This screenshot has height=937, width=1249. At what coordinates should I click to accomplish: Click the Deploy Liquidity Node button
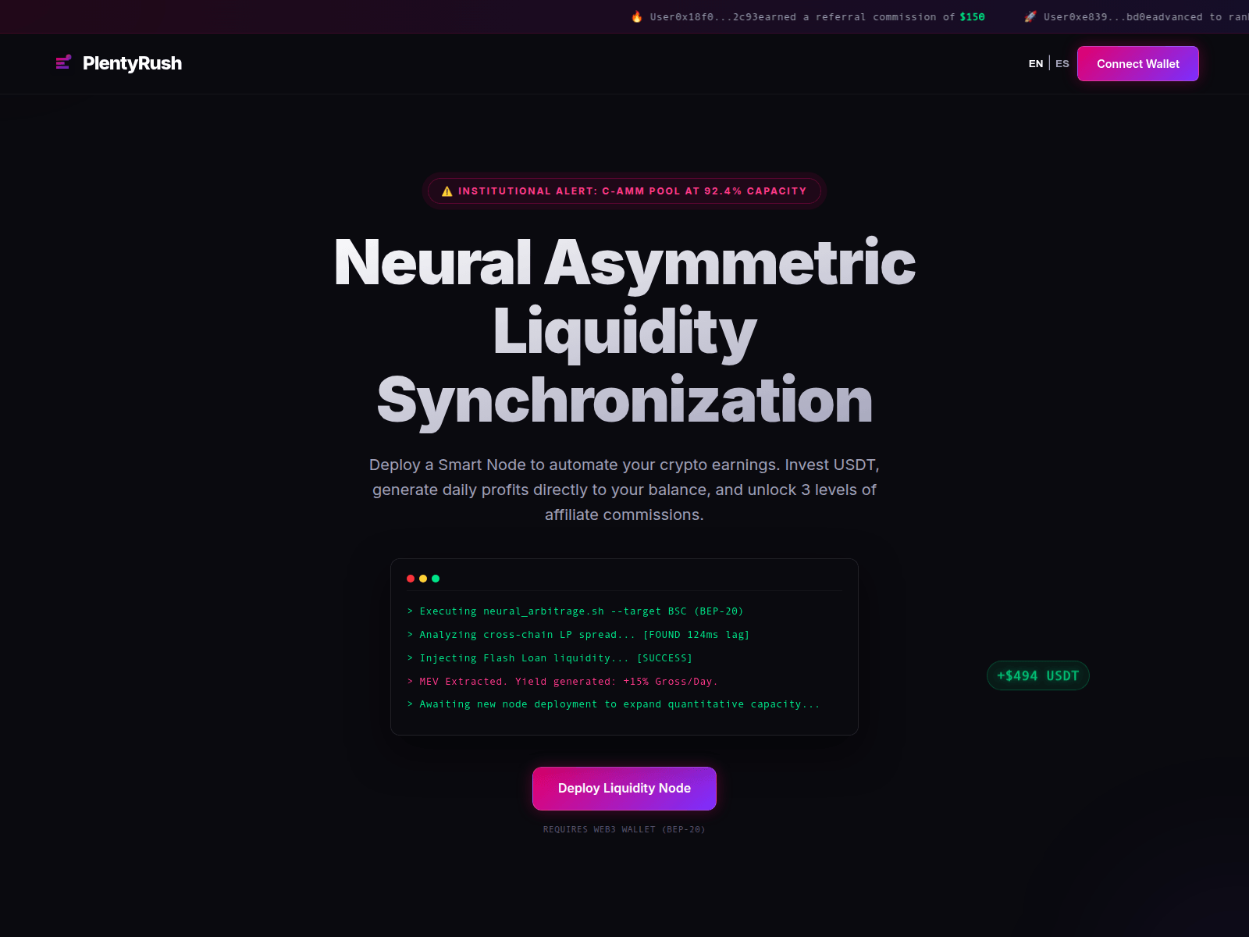click(x=624, y=789)
